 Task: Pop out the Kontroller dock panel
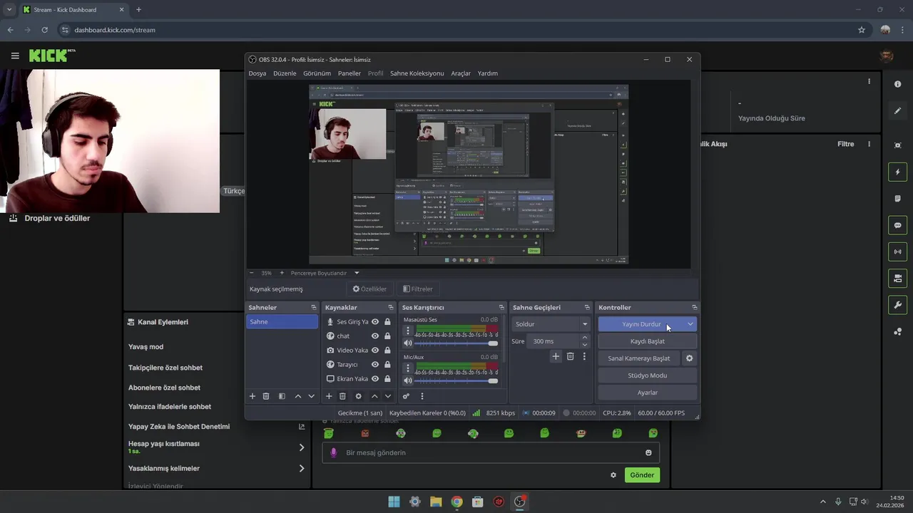click(x=694, y=308)
